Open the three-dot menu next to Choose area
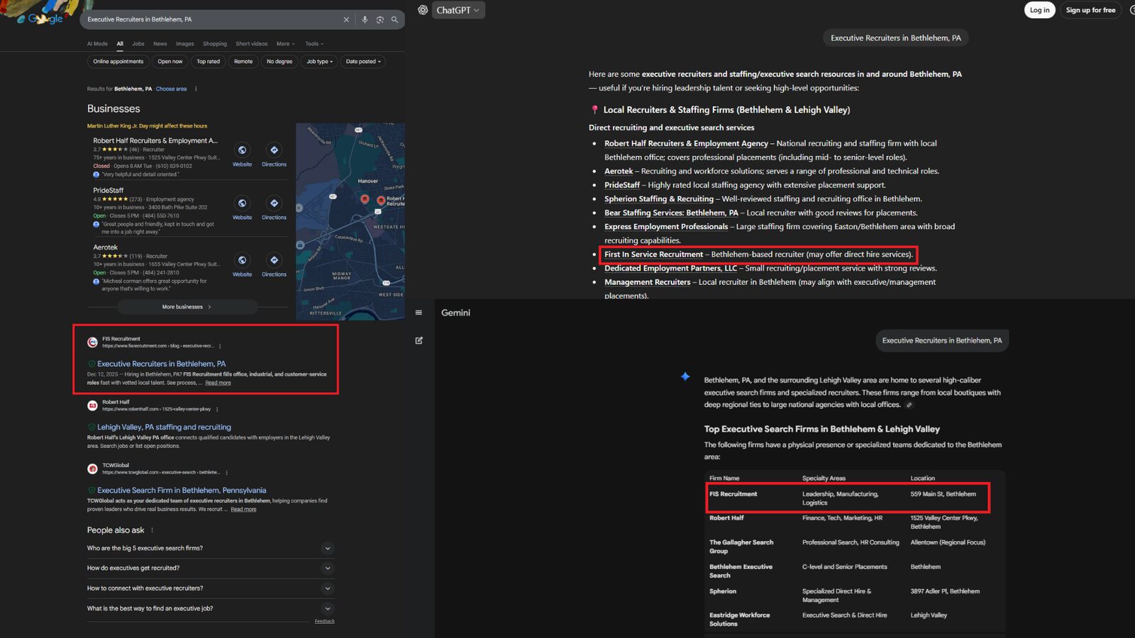Image resolution: width=1135 pixels, height=638 pixels. tap(196, 89)
